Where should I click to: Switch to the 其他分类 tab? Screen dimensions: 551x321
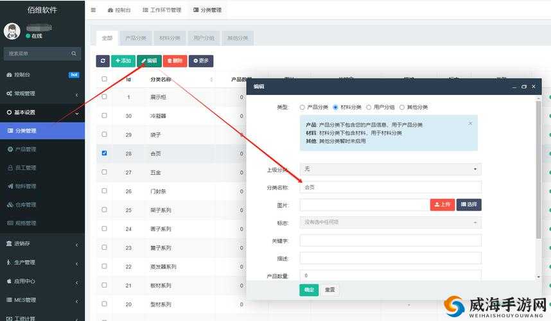point(238,38)
